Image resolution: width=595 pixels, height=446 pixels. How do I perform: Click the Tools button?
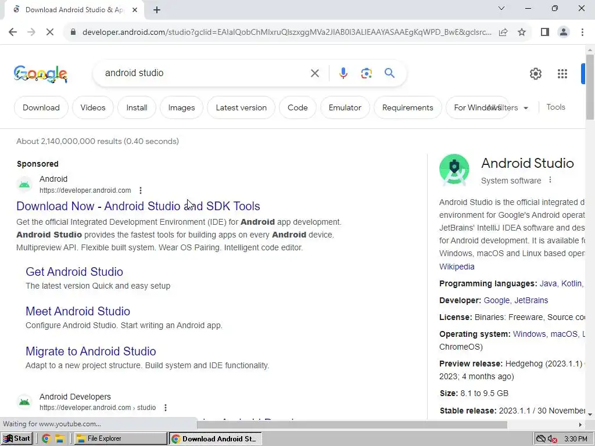click(555, 107)
